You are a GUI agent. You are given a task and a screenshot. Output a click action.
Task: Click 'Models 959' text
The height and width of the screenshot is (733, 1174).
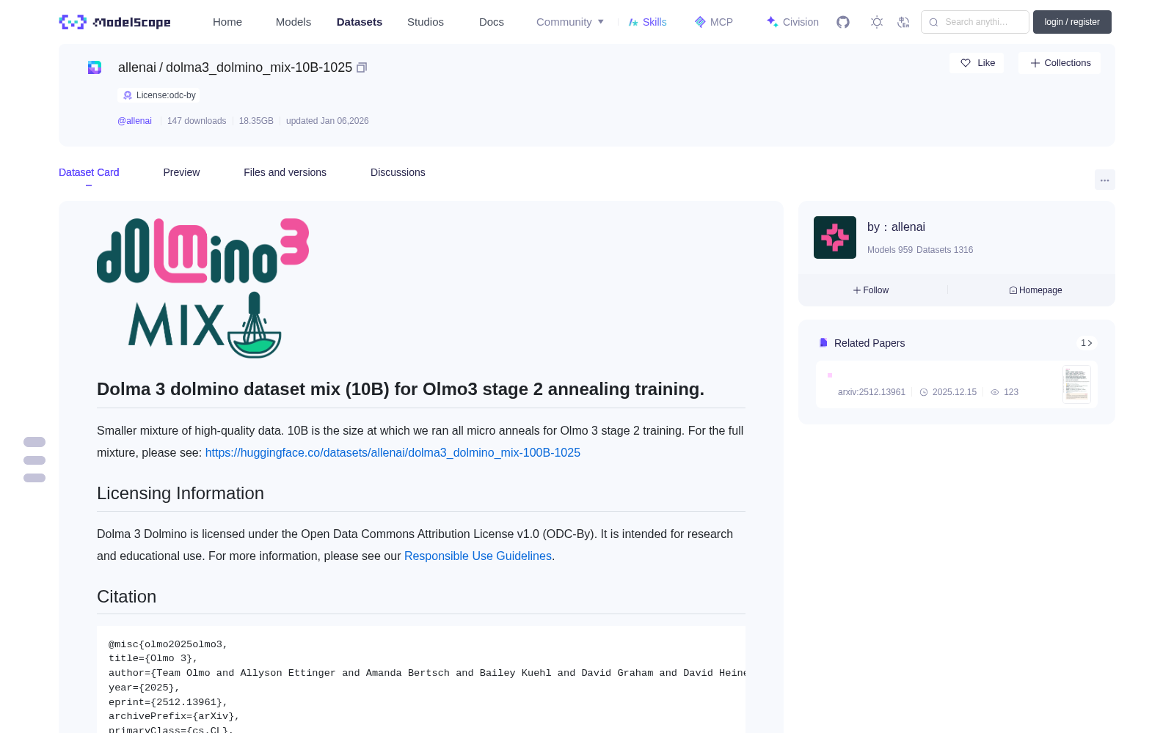coord(890,250)
